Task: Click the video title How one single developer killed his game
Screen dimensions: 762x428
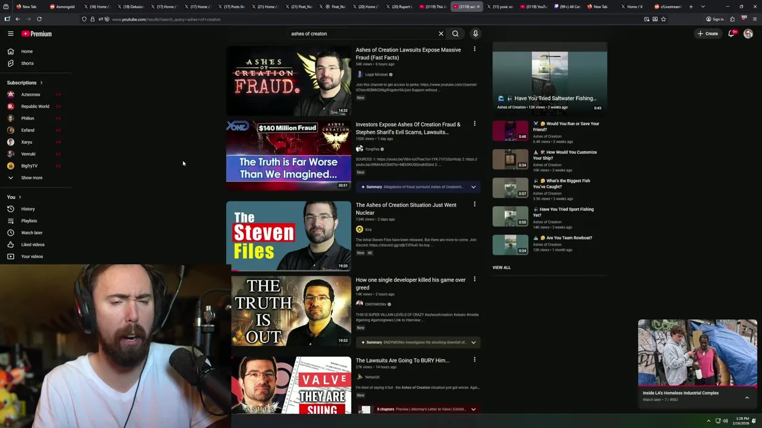Action: pyautogui.click(x=411, y=284)
